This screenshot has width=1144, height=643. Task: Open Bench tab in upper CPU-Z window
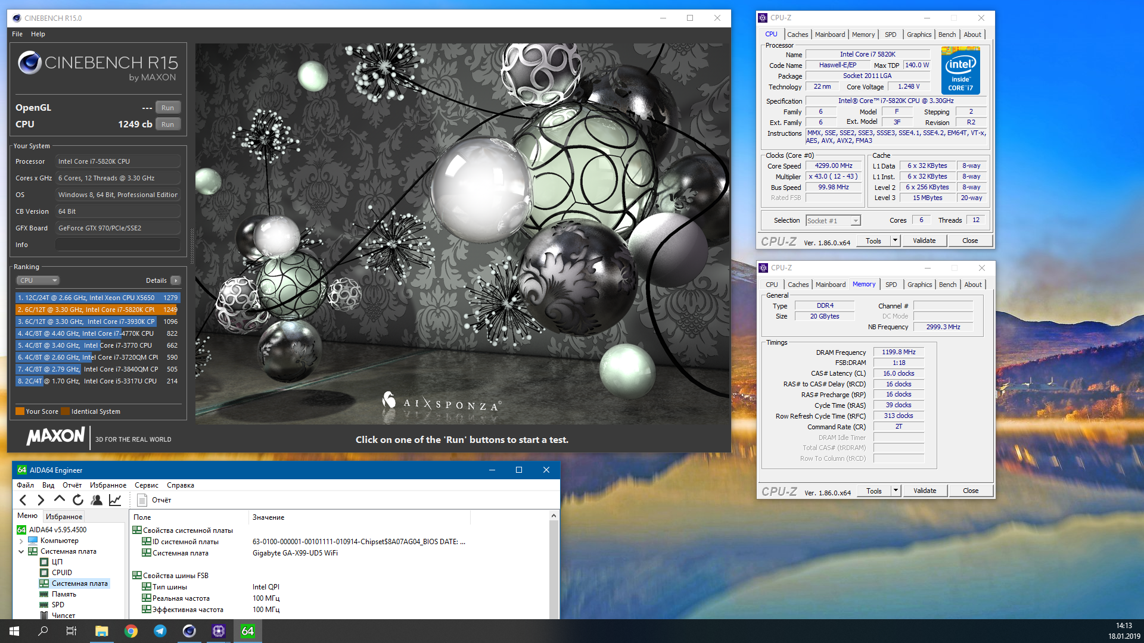(x=947, y=35)
